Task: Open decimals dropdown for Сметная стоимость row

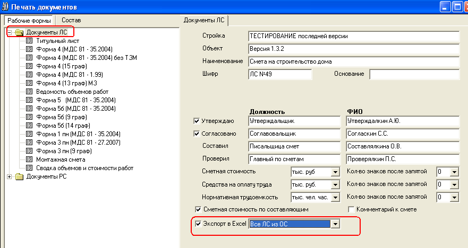Action: [454, 172]
